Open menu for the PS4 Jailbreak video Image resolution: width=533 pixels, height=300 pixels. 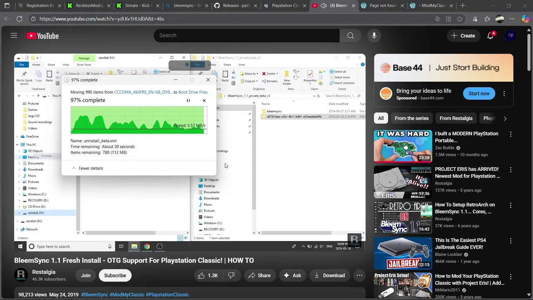(511, 241)
